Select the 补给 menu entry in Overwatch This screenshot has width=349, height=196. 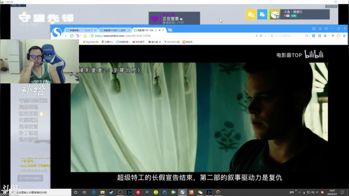point(33,90)
